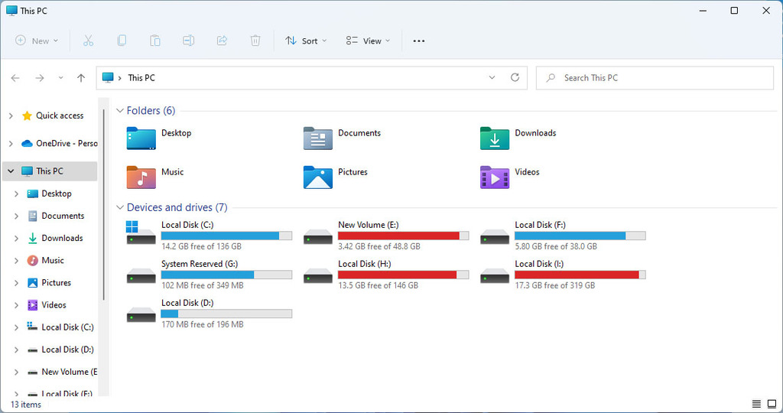Click the Folders (6) group header
783x413 pixels.
(x=151, y=110)
